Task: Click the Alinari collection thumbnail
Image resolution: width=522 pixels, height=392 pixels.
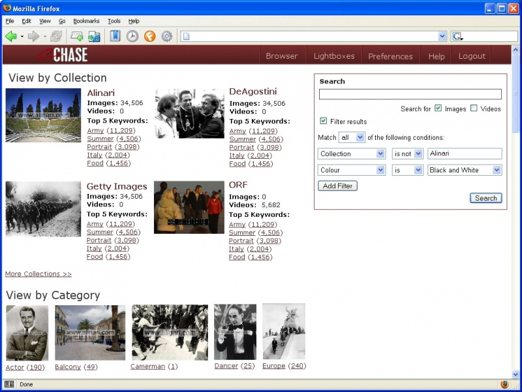Action: [43, 116]
